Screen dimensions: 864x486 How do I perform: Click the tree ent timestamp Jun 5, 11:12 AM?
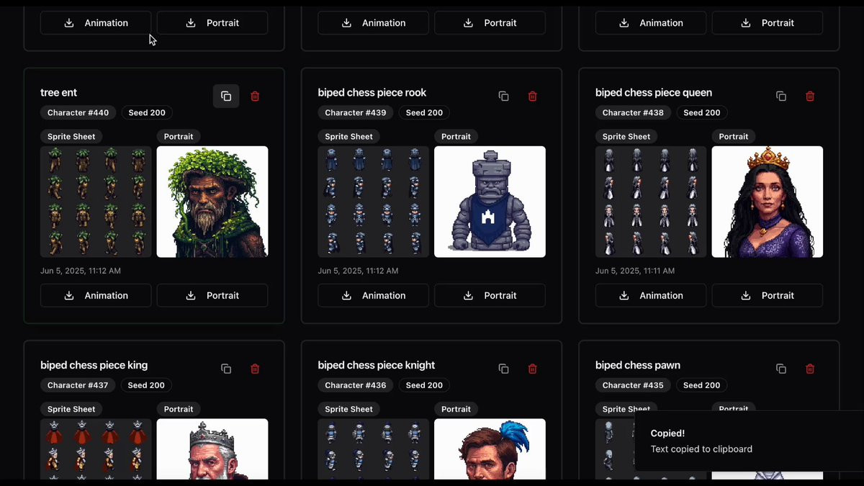[x=81, y=271]
